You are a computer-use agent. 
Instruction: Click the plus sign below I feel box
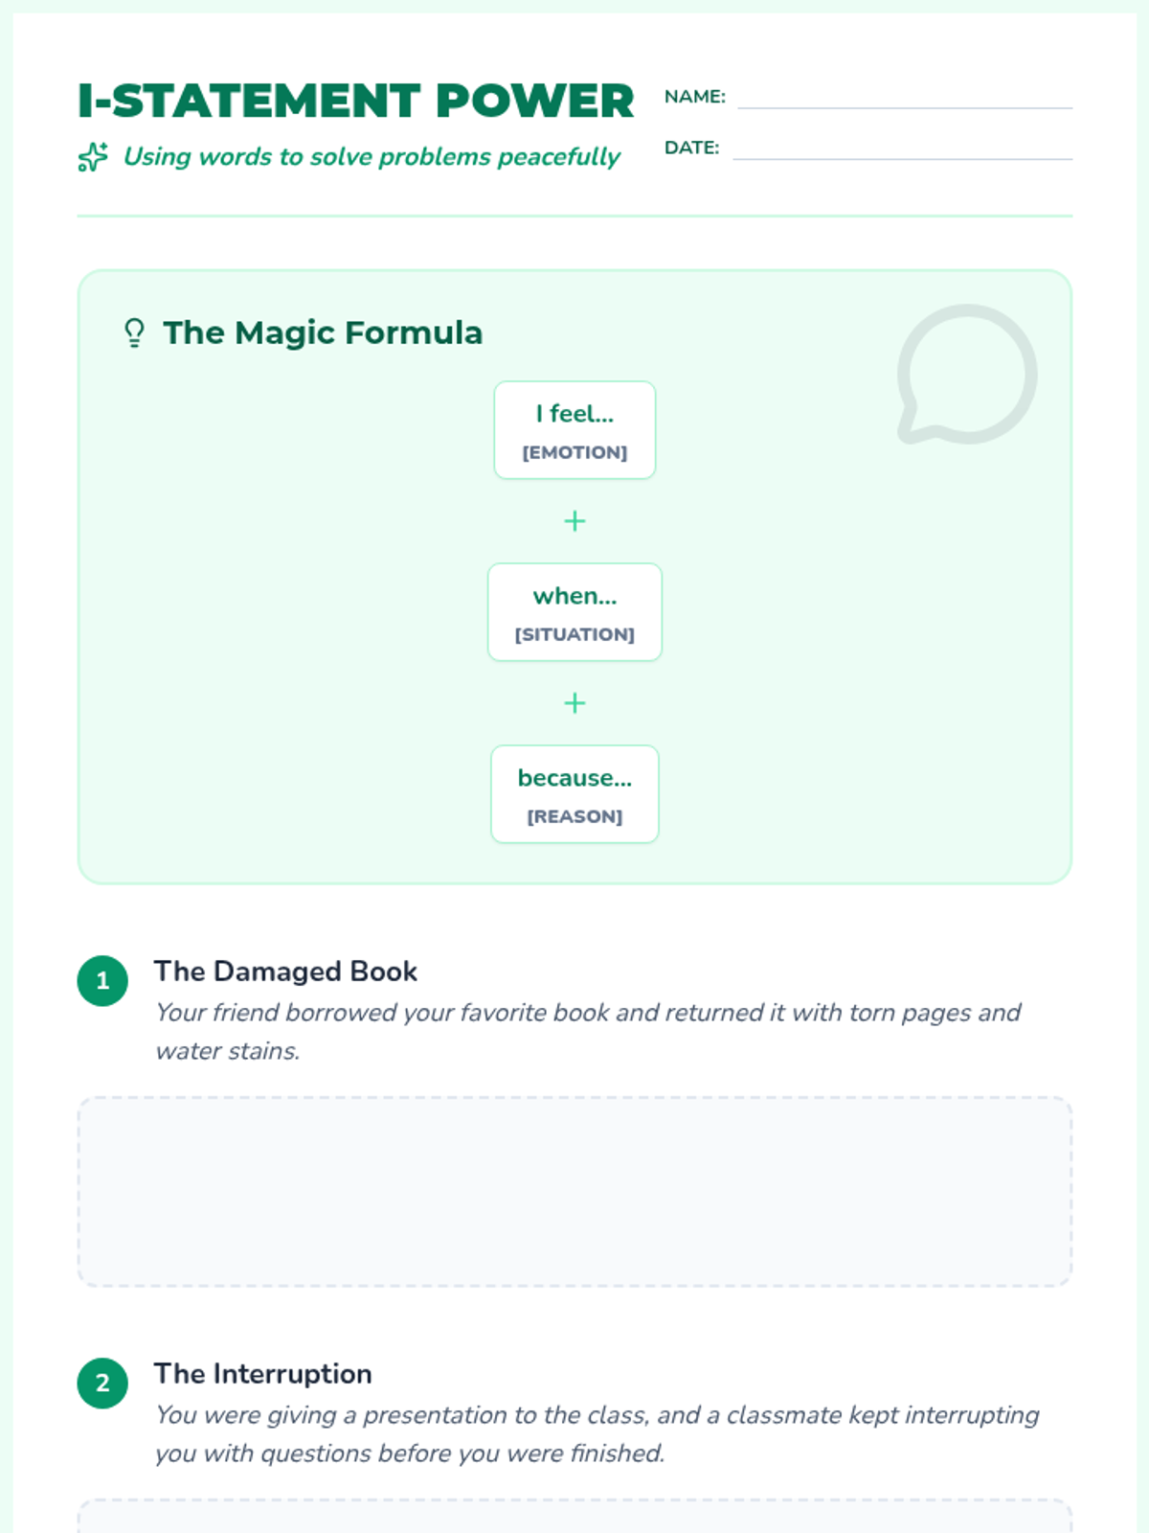[x=574, y=521]
